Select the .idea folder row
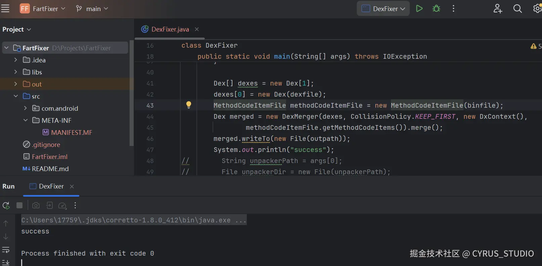 tap(65, 60)
